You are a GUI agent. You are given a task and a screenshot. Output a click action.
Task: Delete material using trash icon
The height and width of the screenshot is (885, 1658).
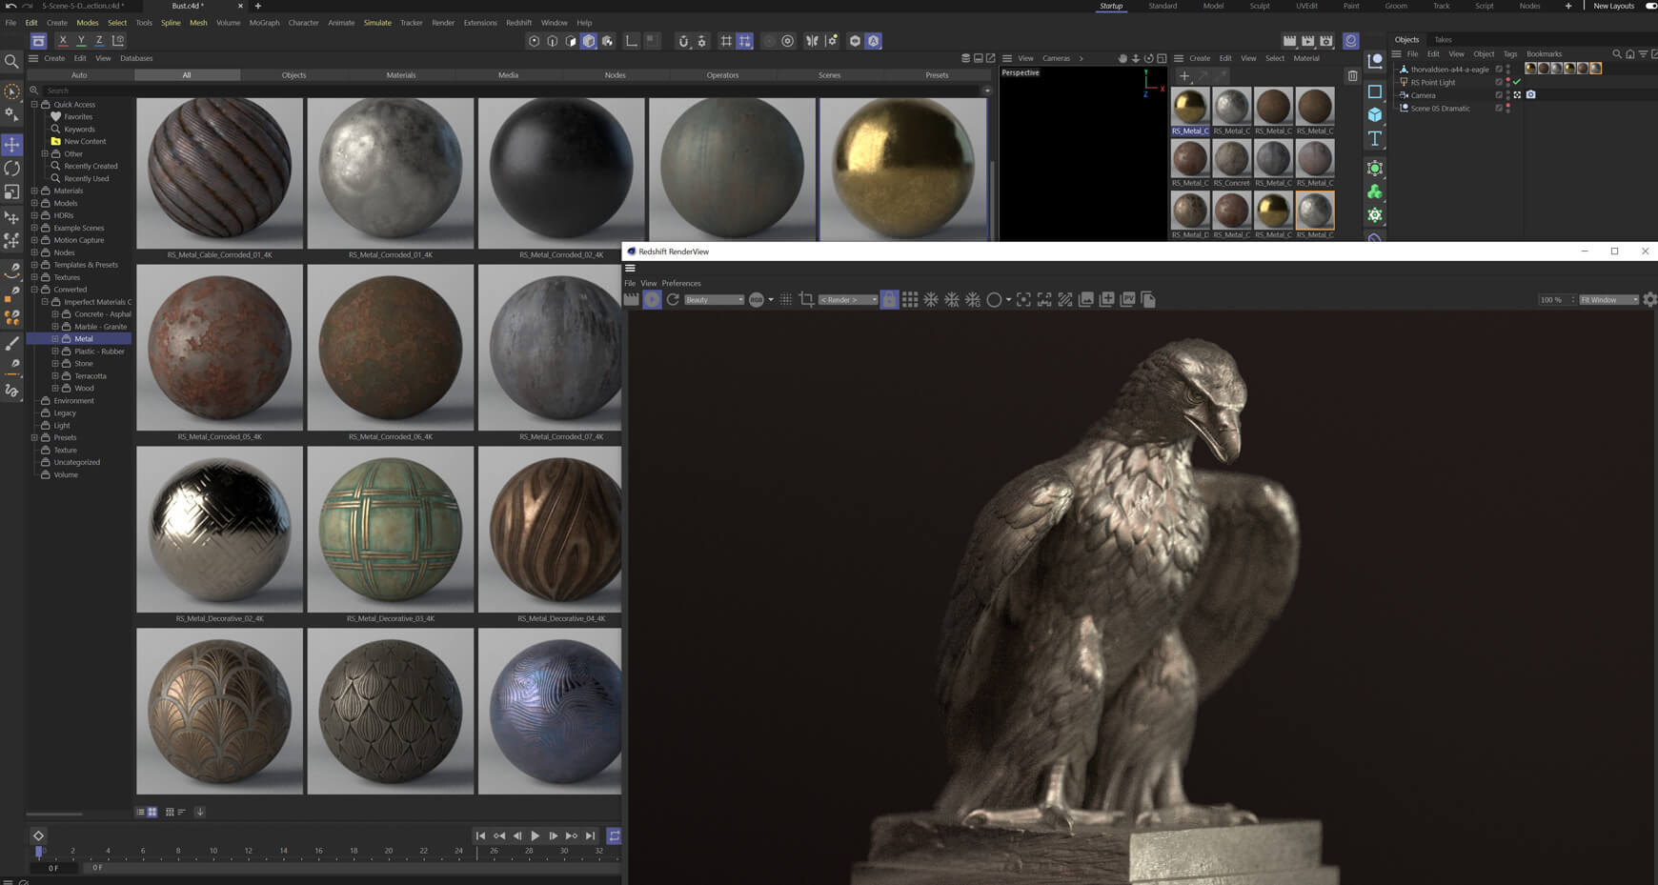tap(1352, 76)
